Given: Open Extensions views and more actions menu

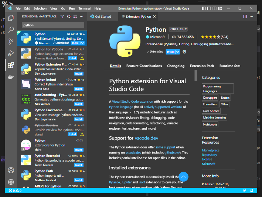Looking at the screenshot, I should point(82,17).
